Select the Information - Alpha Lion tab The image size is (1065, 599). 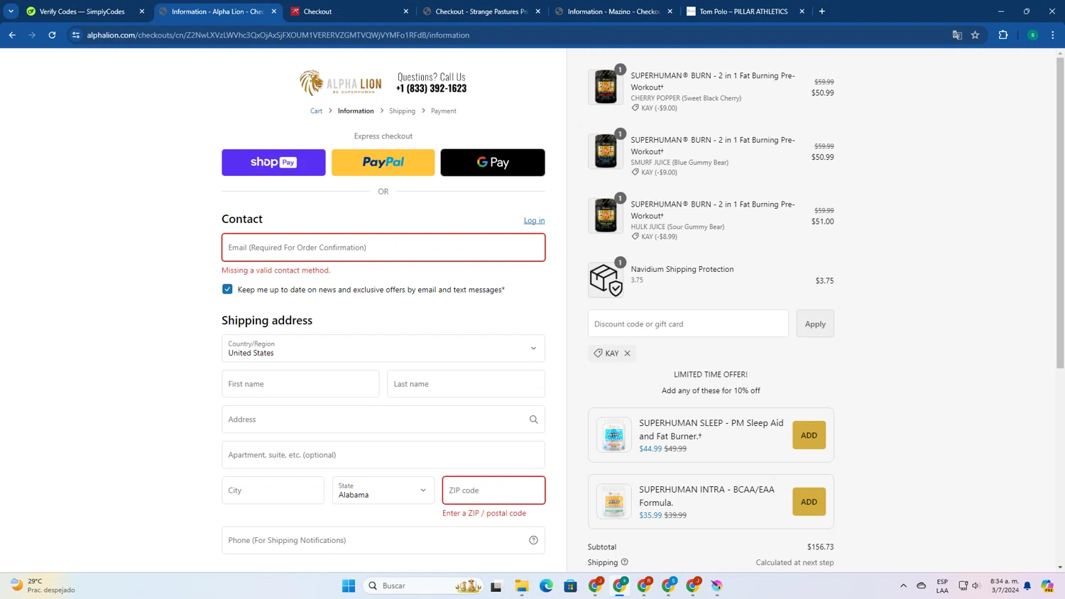click(x=217, y=11)
